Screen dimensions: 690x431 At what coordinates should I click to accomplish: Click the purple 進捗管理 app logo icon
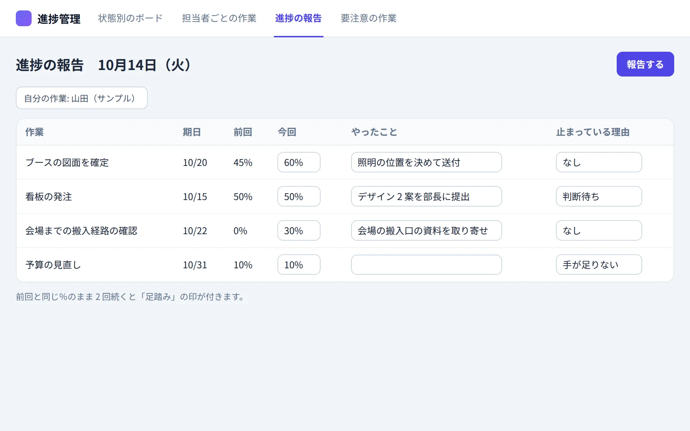click(x=24, y=18)
